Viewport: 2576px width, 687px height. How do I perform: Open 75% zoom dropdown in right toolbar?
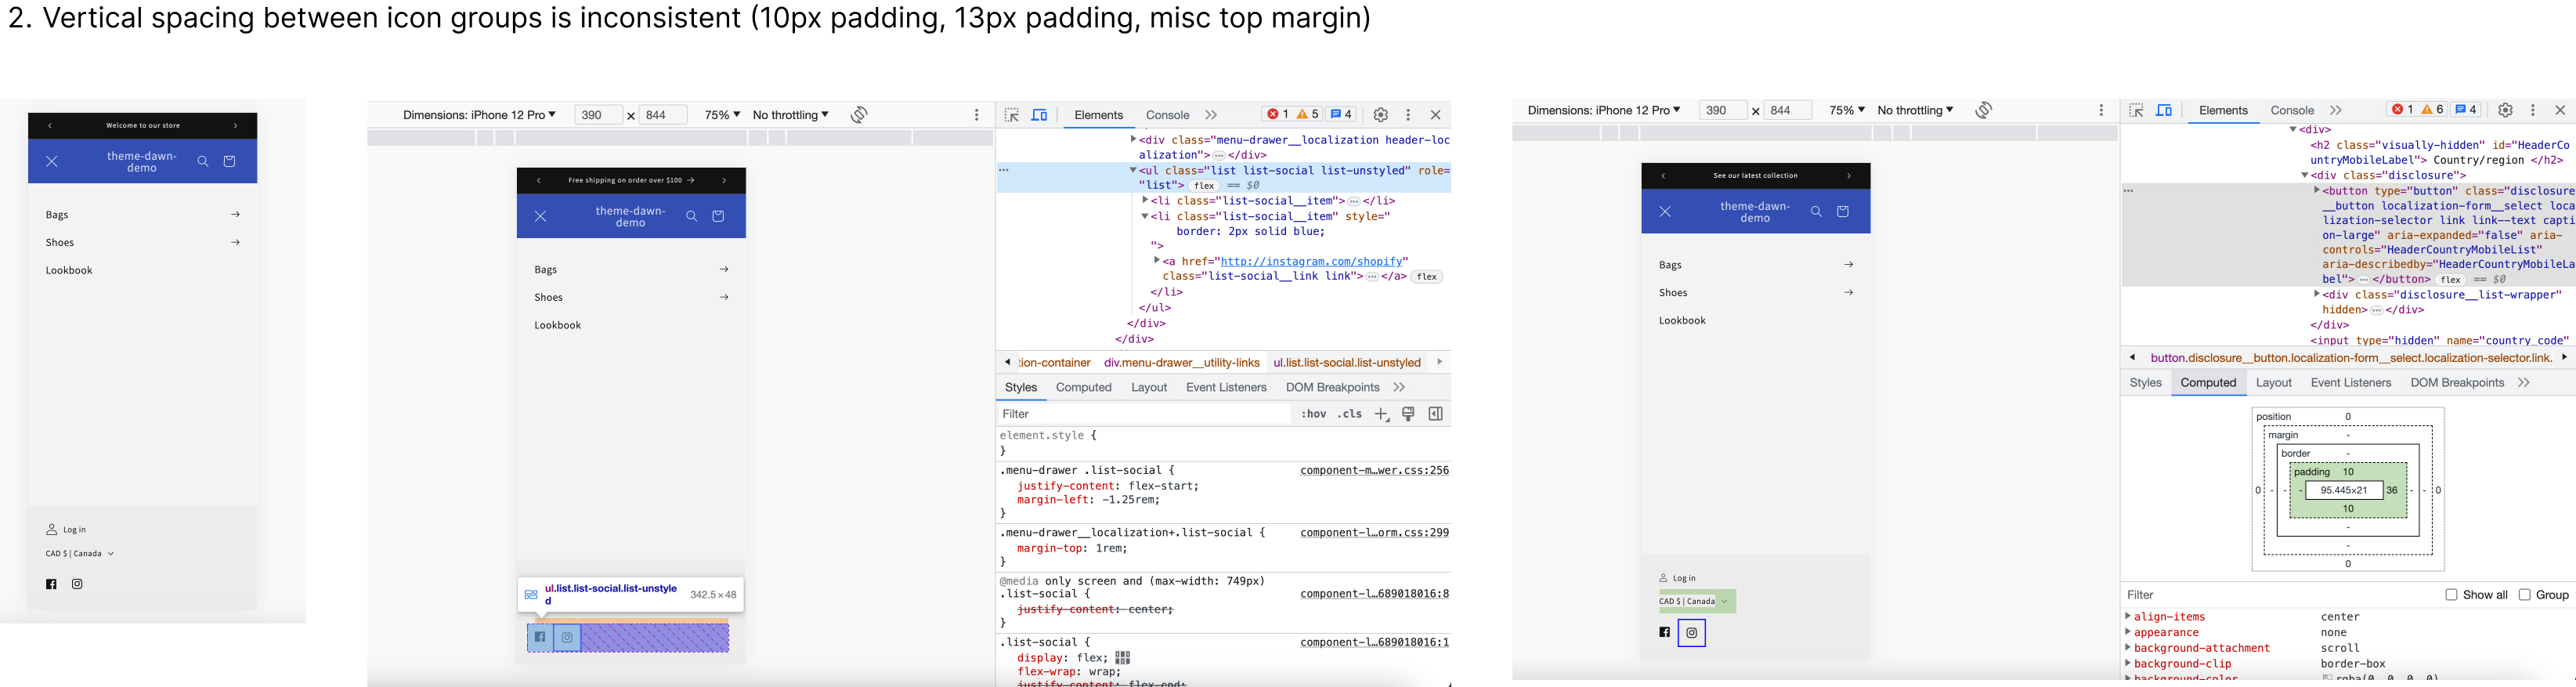tap(1846, 110)
